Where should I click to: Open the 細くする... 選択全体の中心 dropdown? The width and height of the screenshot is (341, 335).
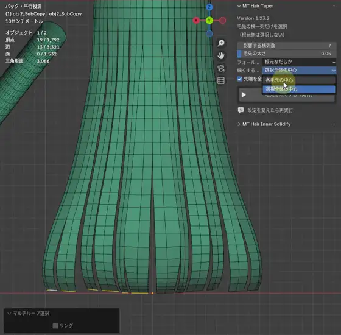pos(299,70)
